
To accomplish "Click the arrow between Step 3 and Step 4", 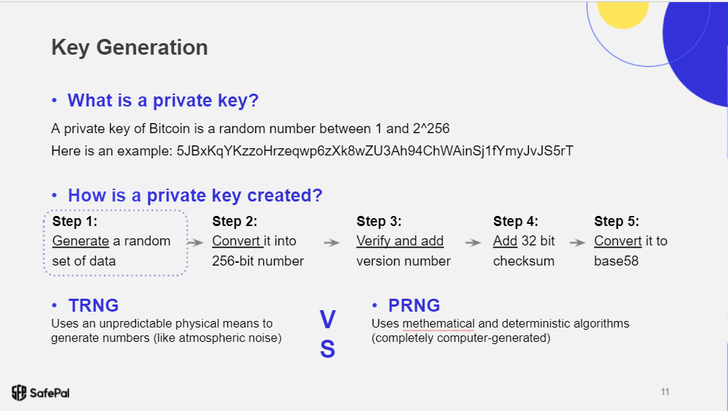I will [x=473, y=243].
